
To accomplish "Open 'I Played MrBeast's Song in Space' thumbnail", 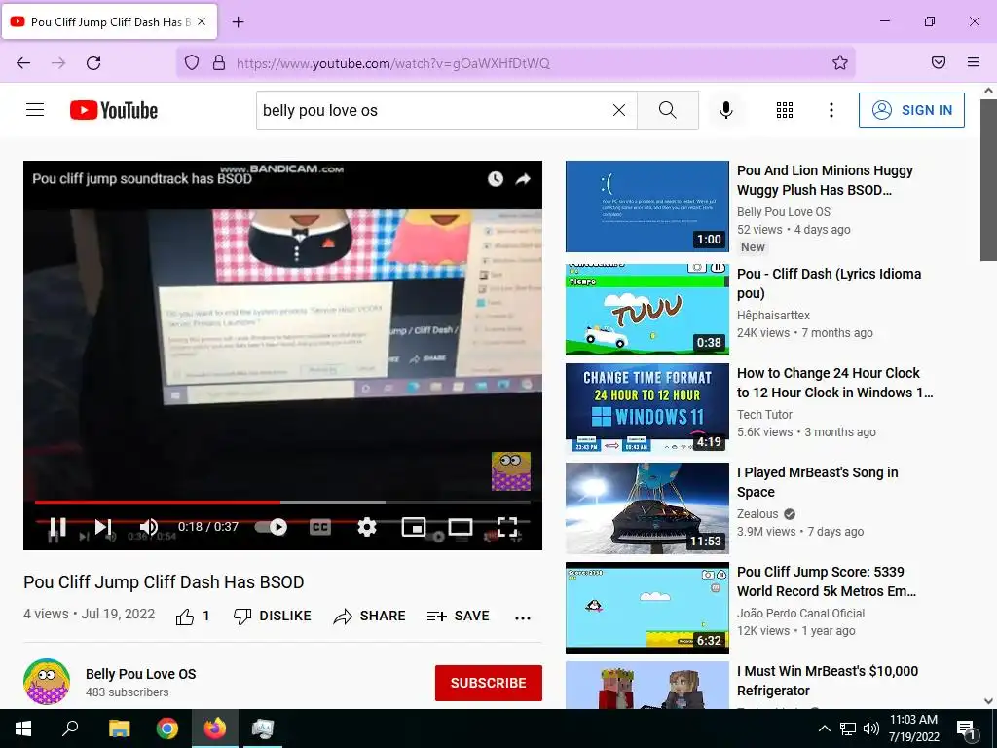I will 647,508.
